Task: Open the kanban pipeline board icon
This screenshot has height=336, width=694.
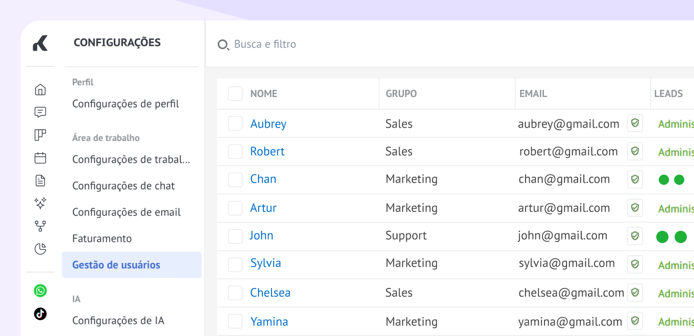Action: [40, 135]
